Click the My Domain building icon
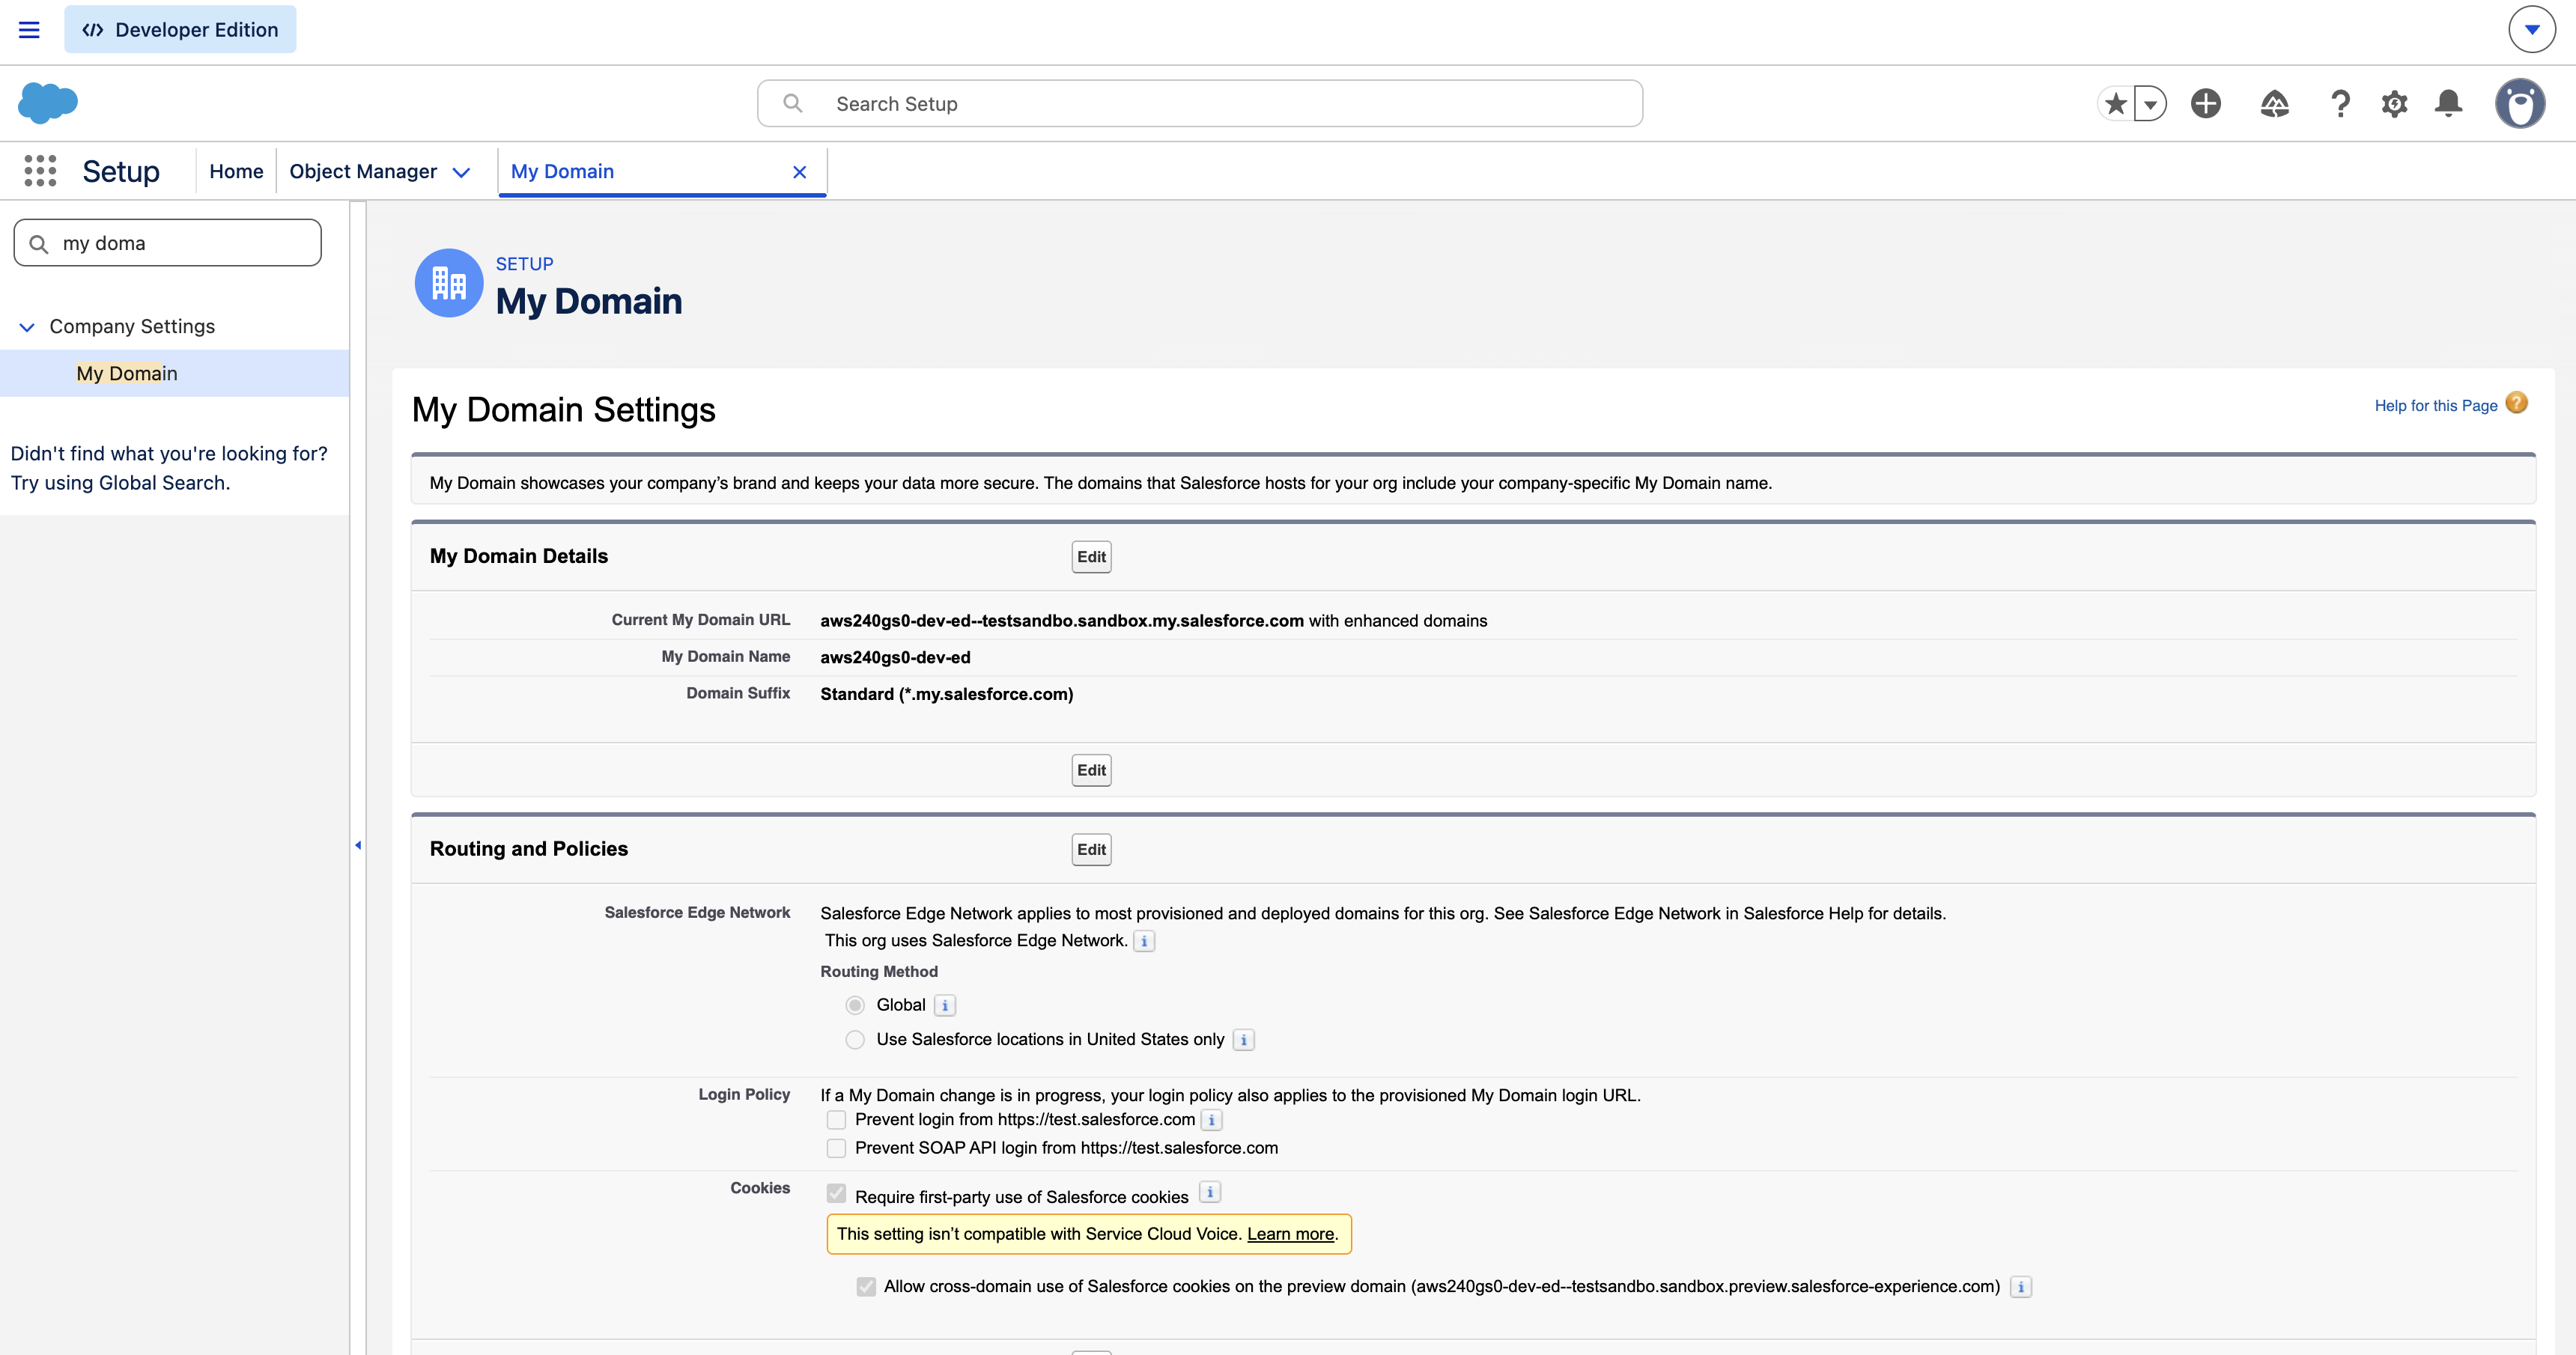This screenshot has width=2576, height=1355. coord(448,283)
